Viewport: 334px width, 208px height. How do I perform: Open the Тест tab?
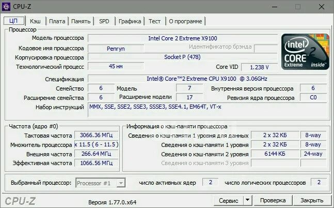(155, 21)
